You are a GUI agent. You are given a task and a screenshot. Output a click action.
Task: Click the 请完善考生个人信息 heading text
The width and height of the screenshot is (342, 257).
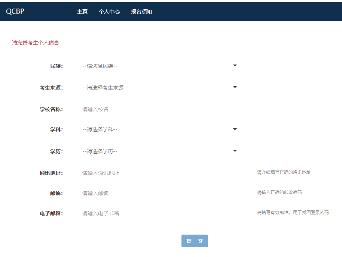point(36,43)
